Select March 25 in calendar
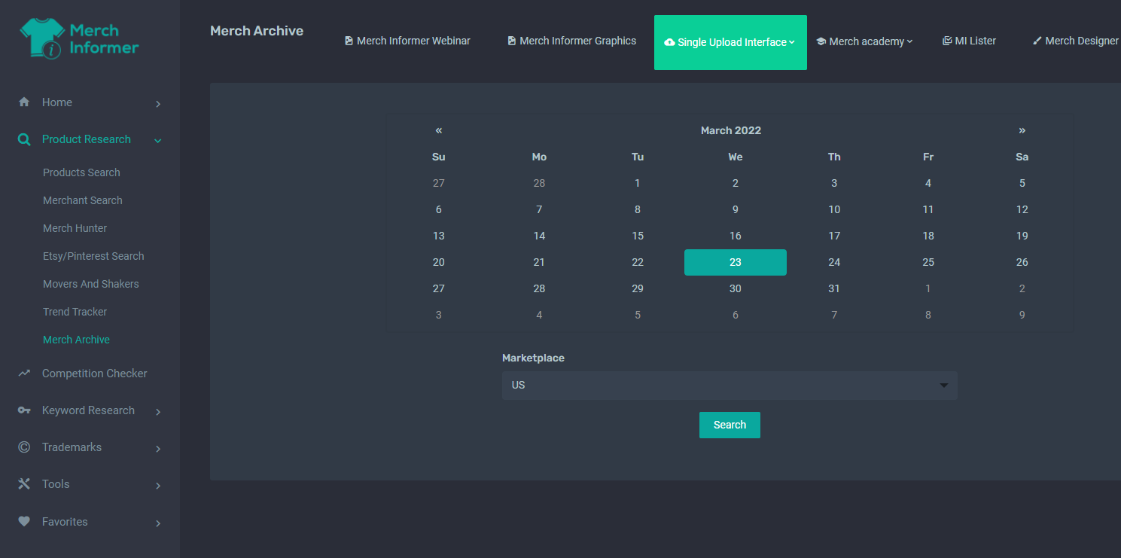Viewport: 1121px width, 558px height. 928,262
